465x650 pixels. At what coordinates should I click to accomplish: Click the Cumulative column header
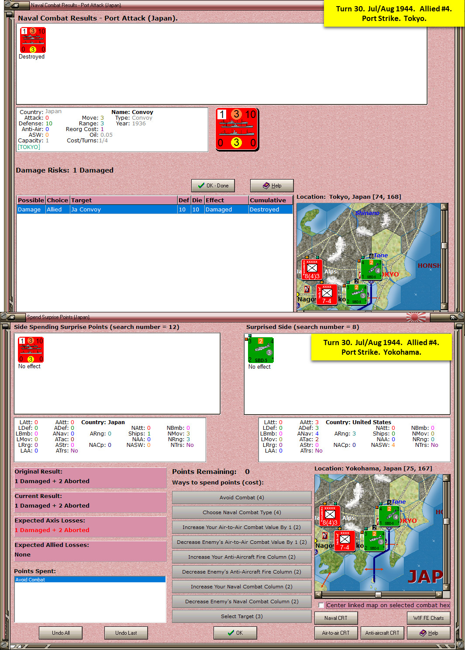271,200
